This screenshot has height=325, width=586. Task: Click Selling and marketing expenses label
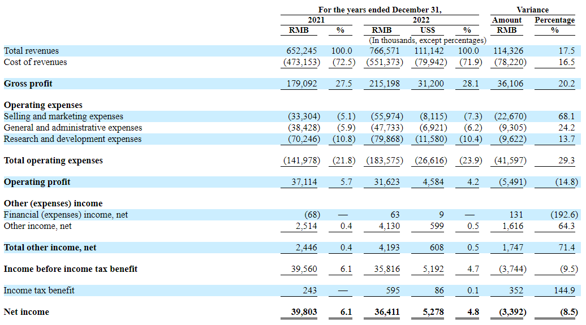point(63,116)
